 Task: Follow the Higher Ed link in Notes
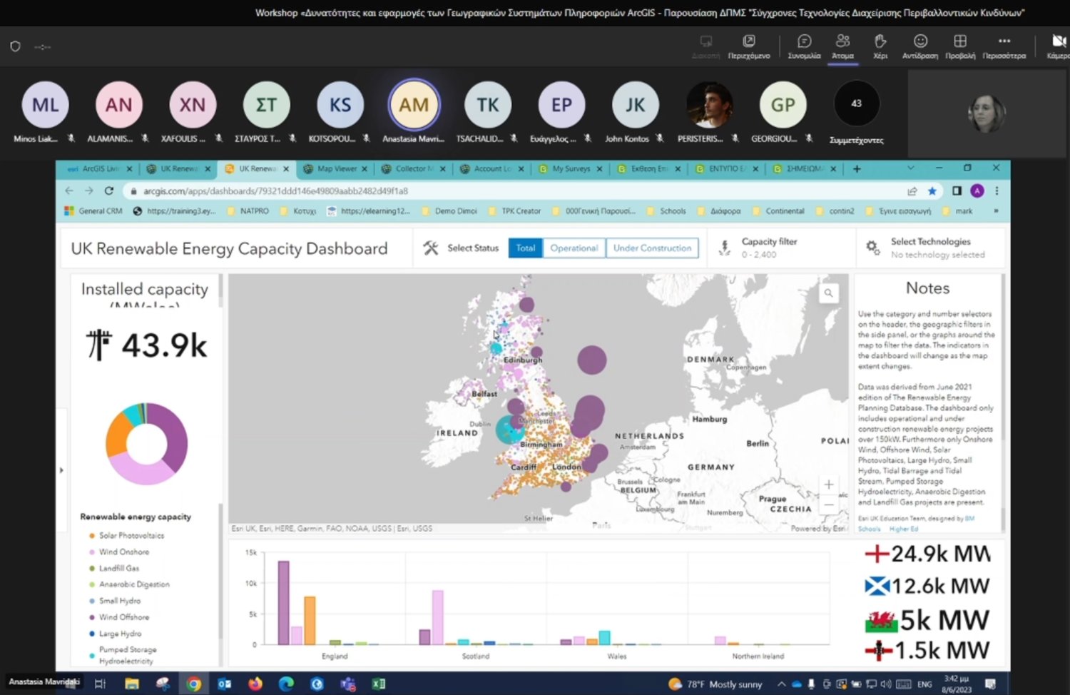click(x=904, y=529)
